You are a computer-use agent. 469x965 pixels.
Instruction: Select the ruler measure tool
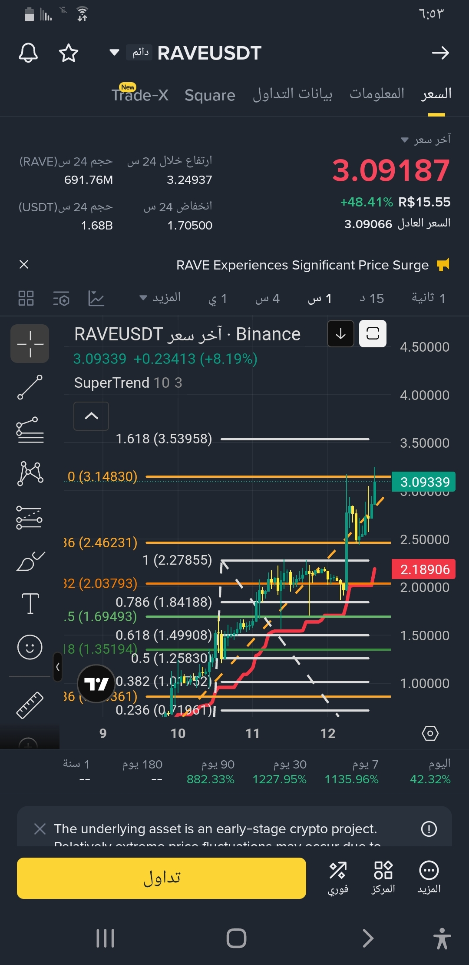tap(30, 705)
